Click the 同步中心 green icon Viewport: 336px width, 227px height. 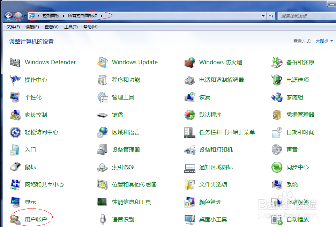pos(277,167)
